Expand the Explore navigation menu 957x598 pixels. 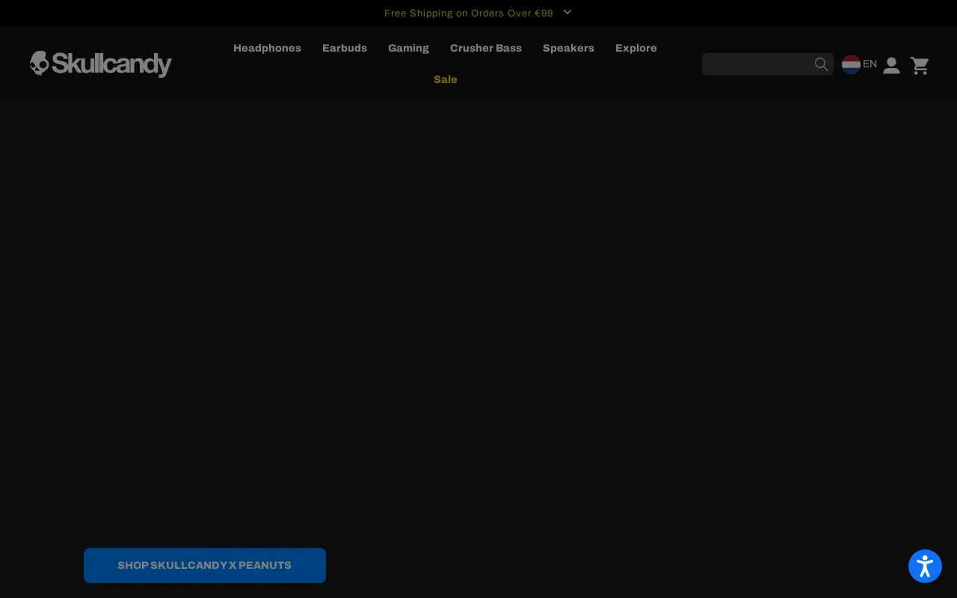[636, 48]
